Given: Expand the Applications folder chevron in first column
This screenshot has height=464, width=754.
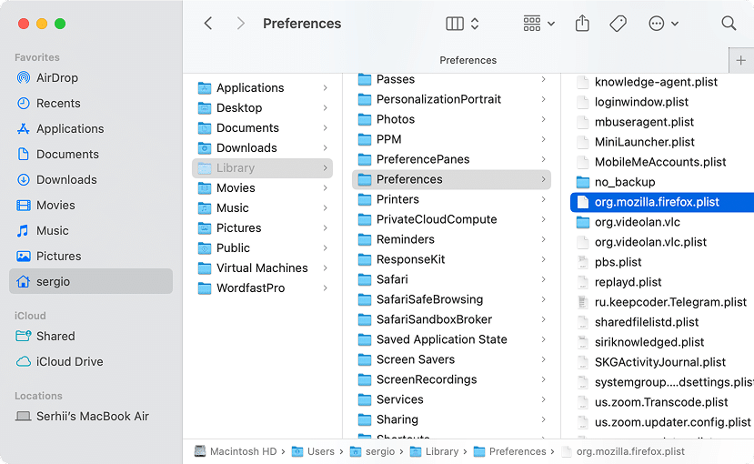Looking at the screenshot, I should click(326, 88).
